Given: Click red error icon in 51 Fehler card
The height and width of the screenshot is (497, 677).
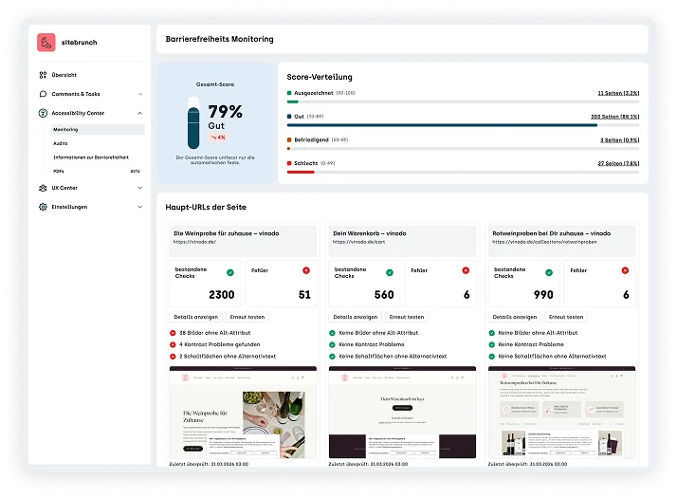Looking at the screenshot, I should pos(306,270).
